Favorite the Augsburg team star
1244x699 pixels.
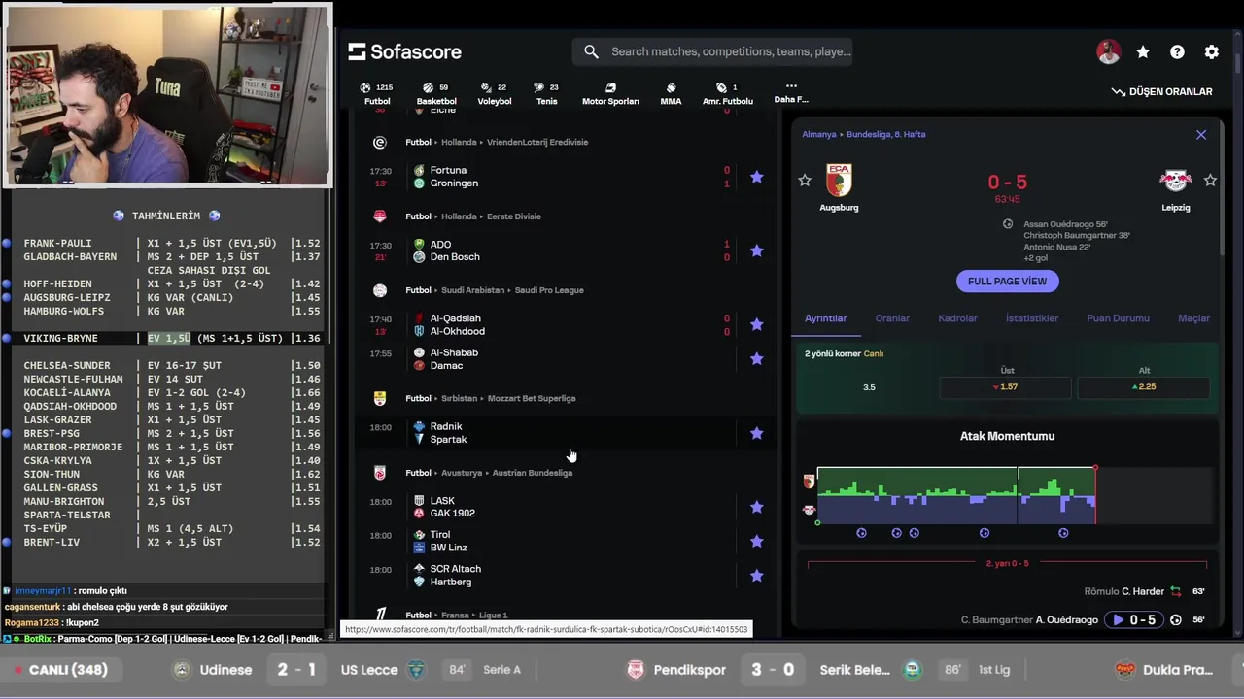805,180
